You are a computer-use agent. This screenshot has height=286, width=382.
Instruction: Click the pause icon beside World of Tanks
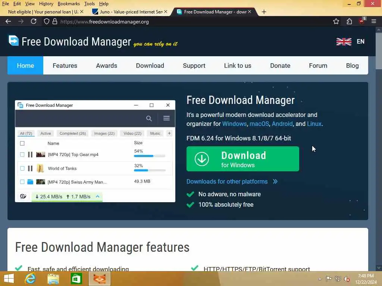pyautogui.click(x=30, y=168)
